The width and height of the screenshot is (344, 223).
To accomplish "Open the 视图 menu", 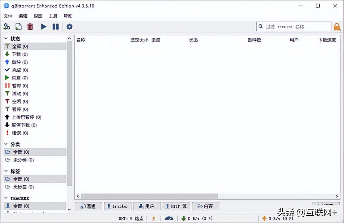I will (38, 16).
